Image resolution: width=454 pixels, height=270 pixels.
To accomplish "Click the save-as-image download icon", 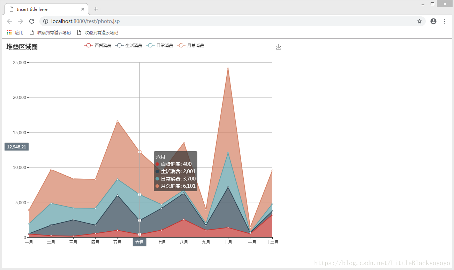I will 278,47.
